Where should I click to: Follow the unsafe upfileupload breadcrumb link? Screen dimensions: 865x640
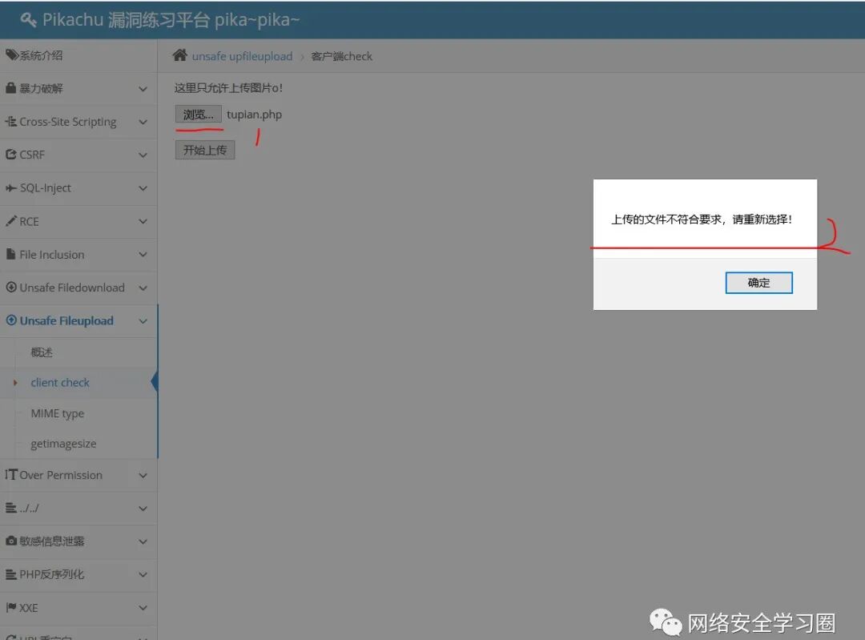tap(242, 56)
